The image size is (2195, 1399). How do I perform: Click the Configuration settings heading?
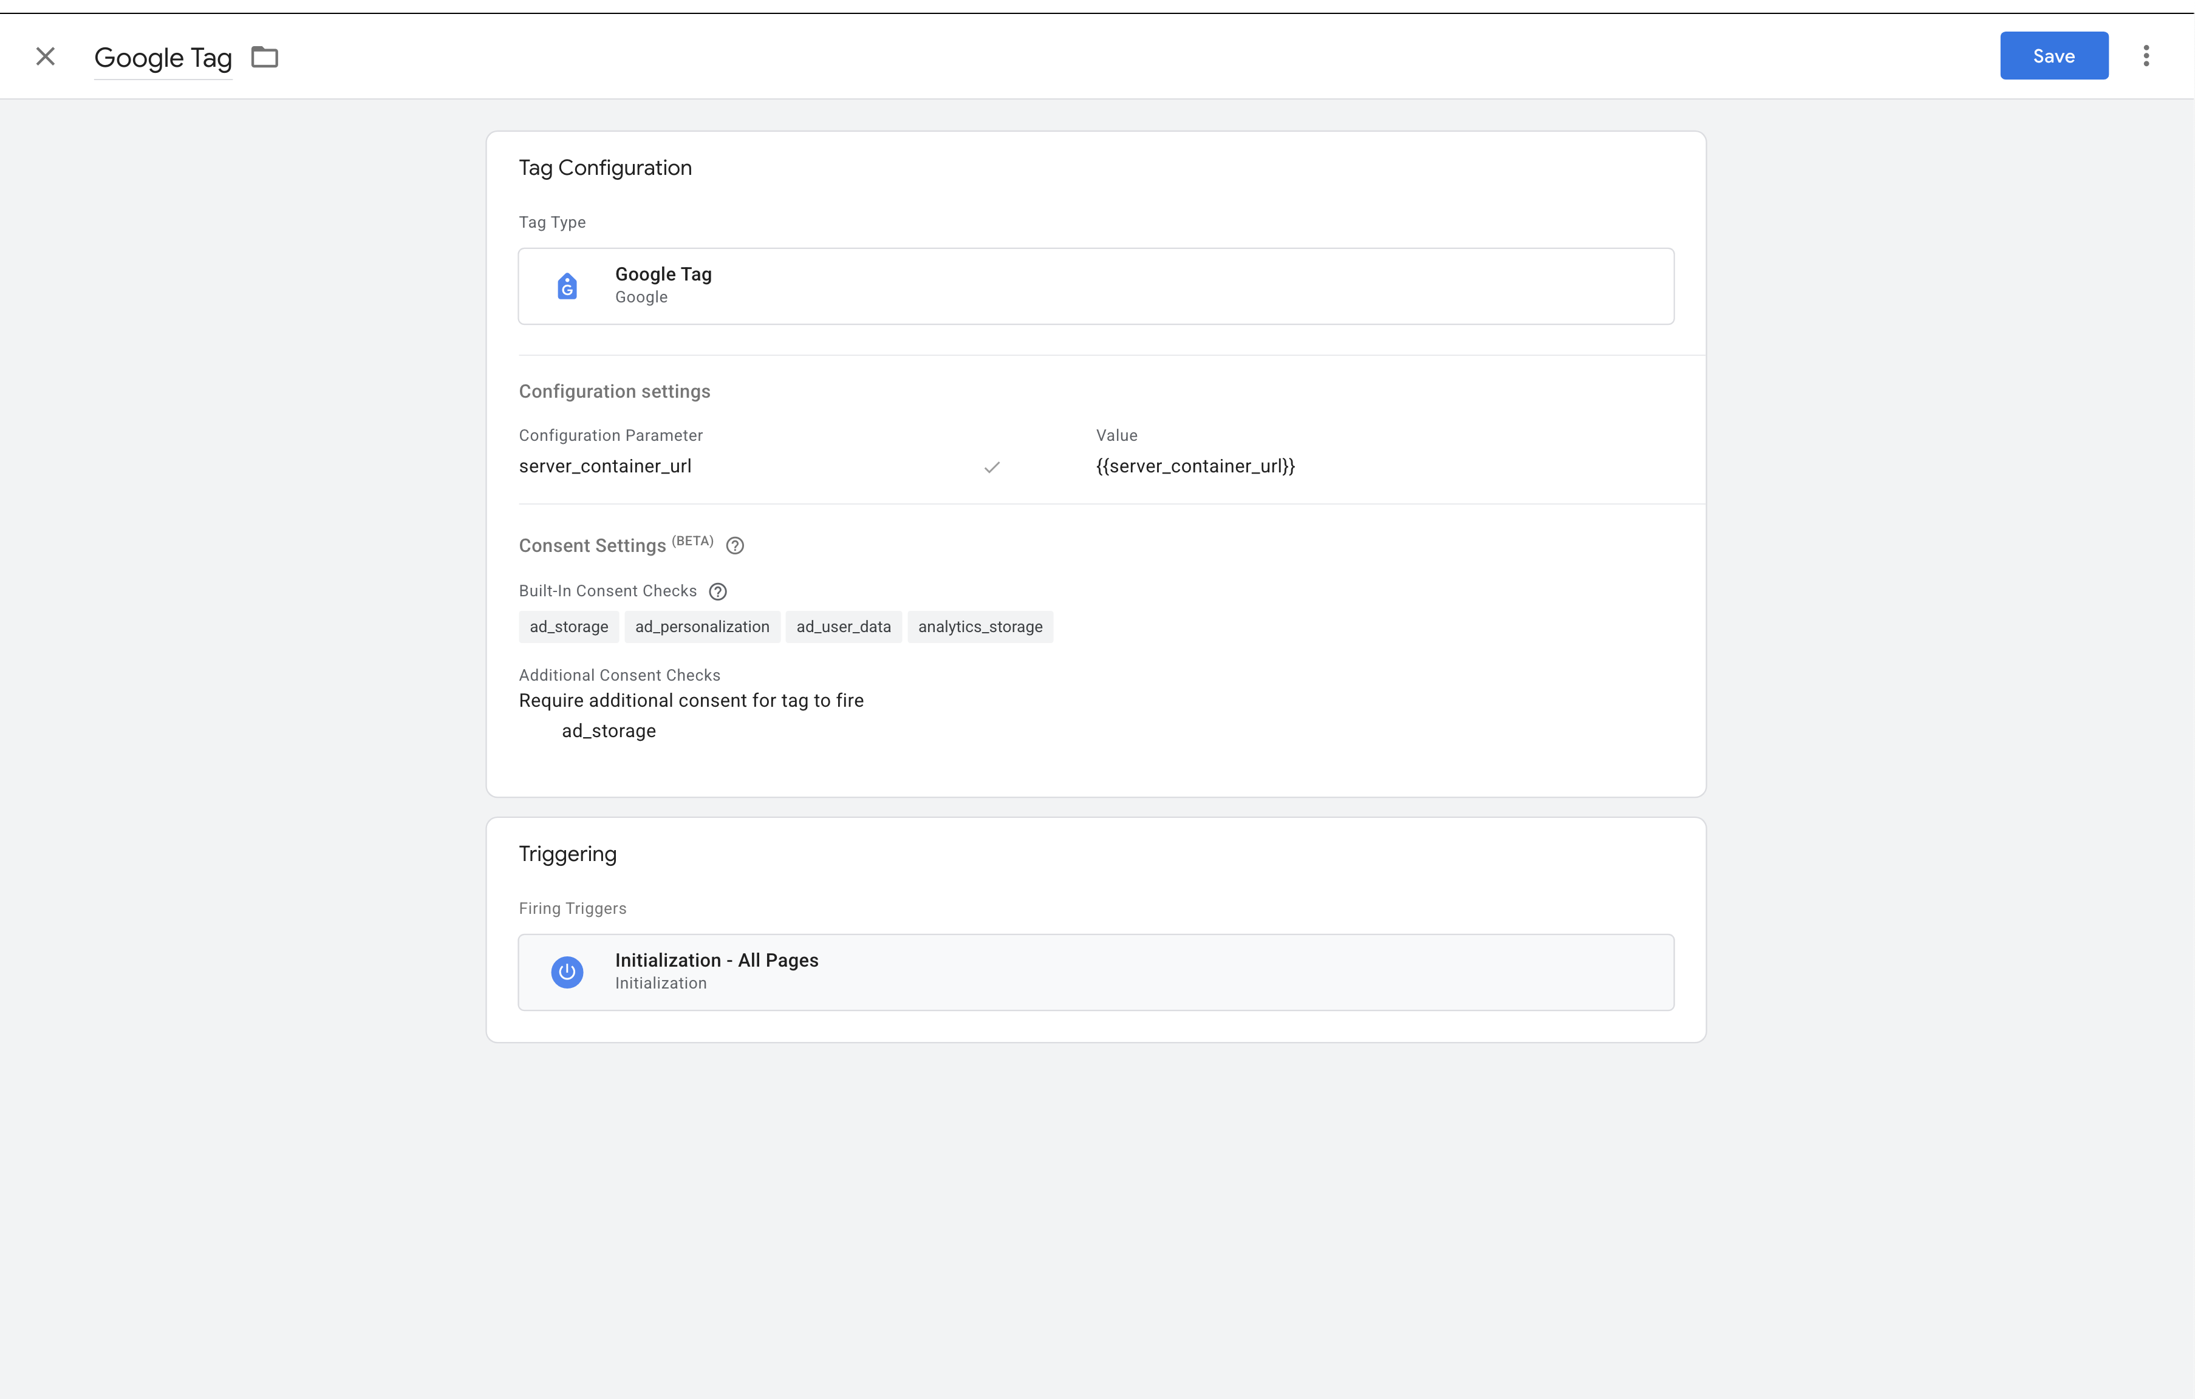coord(615,392)
